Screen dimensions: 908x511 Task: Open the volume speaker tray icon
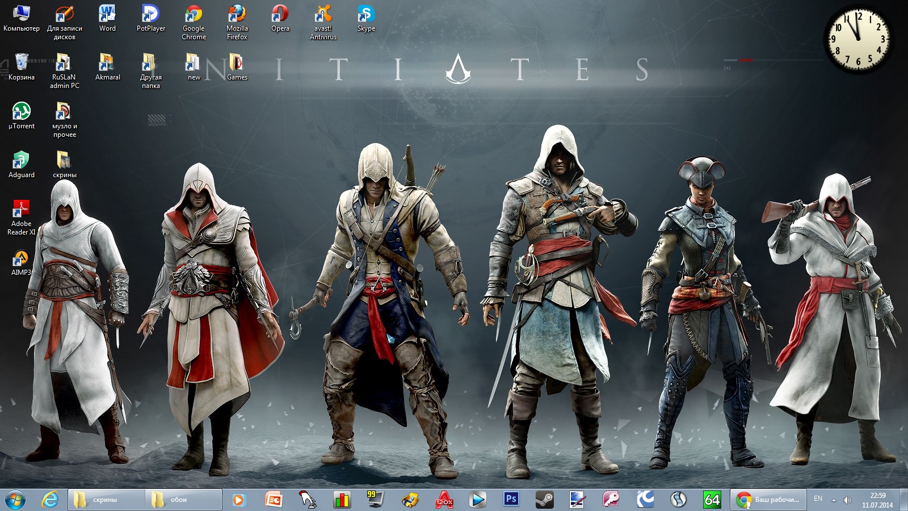847,500
